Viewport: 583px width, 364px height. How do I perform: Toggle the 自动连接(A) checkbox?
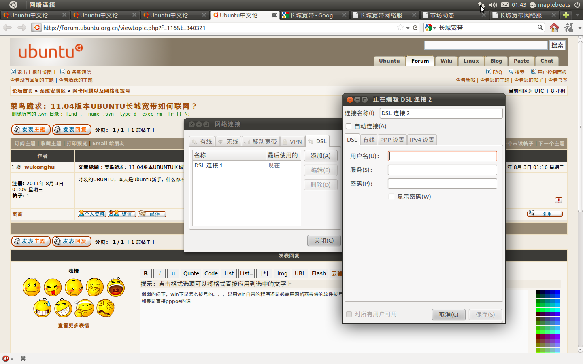click(349, 126)
